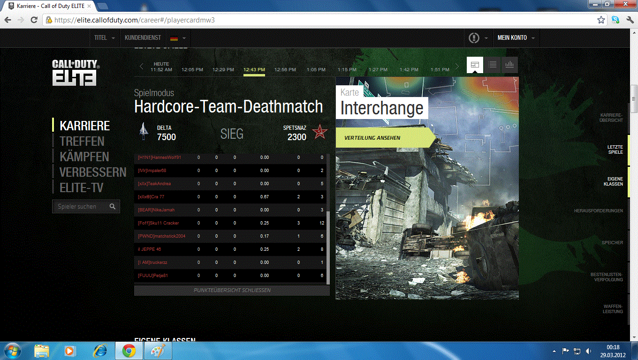The image size is (638, 360).
Task: Switch to the card layout view icon
Action: click(475, 65)
